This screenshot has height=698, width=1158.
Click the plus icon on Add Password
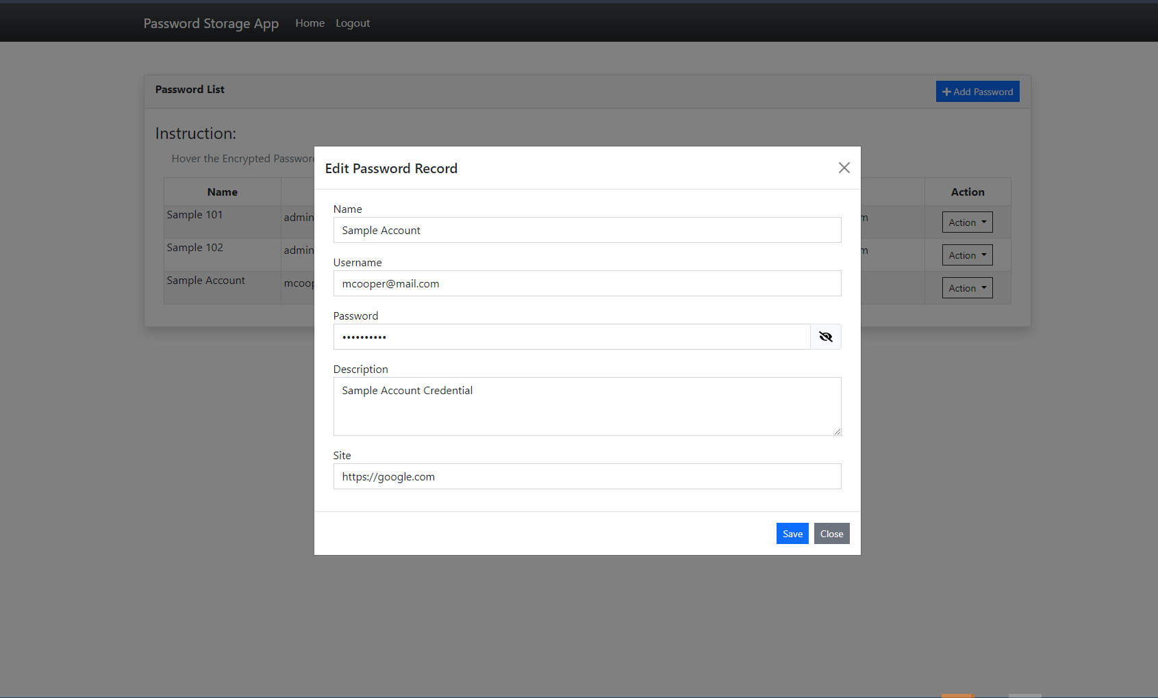947,91
